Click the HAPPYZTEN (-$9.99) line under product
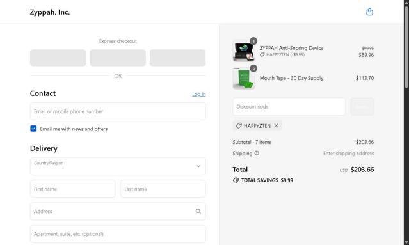The width and height of the screenshot is (409, 245). 282,55
